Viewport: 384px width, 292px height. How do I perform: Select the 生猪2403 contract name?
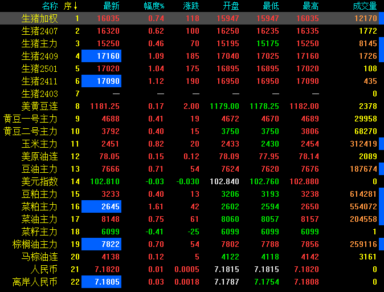pyautogui.click(x=40, y=94)
